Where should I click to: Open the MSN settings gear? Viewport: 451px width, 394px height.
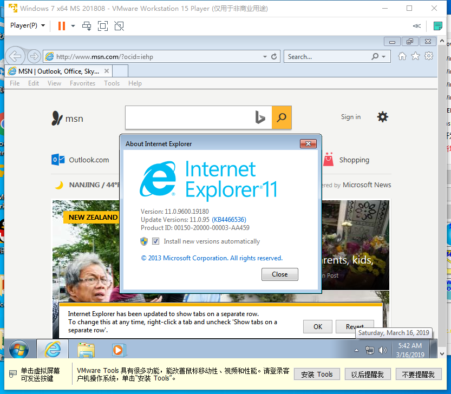coord(383,117)
